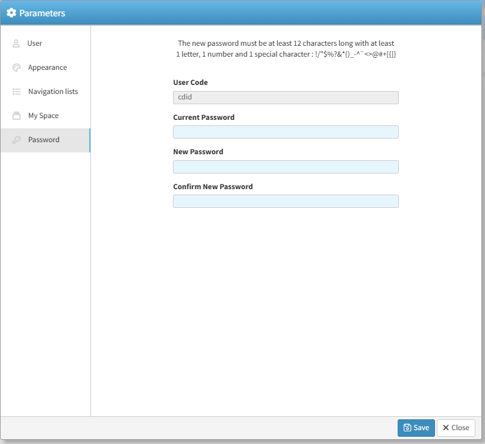
Task: Open the User settings section
Action: (45, 43)
